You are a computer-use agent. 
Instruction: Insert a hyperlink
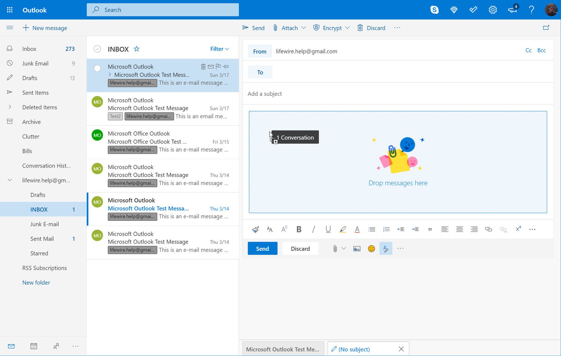pyautogui.click(x=488, y=229)
